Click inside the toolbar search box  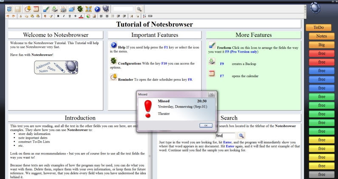(123, 8)
